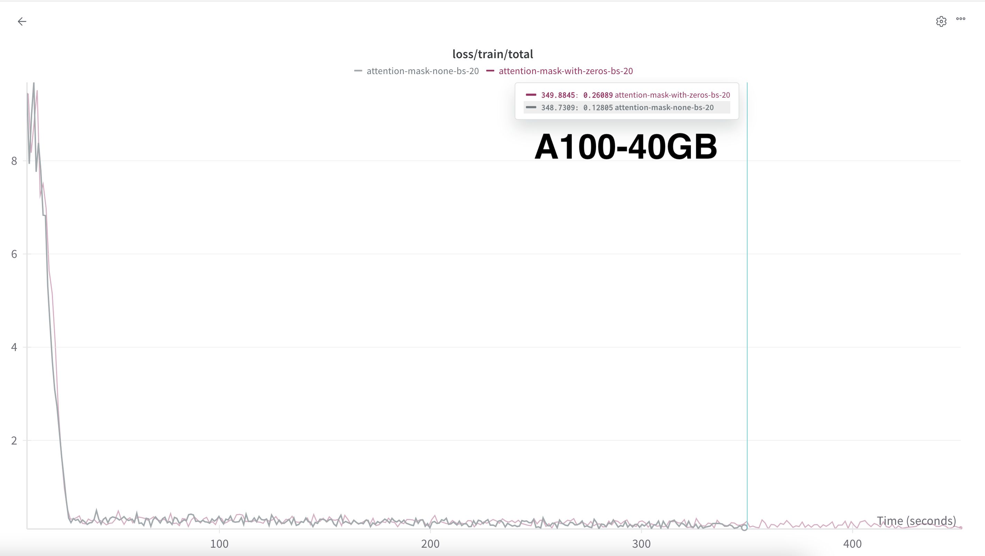
Task: Click the magenta end point of the curve
Action: tap(960, 528)
